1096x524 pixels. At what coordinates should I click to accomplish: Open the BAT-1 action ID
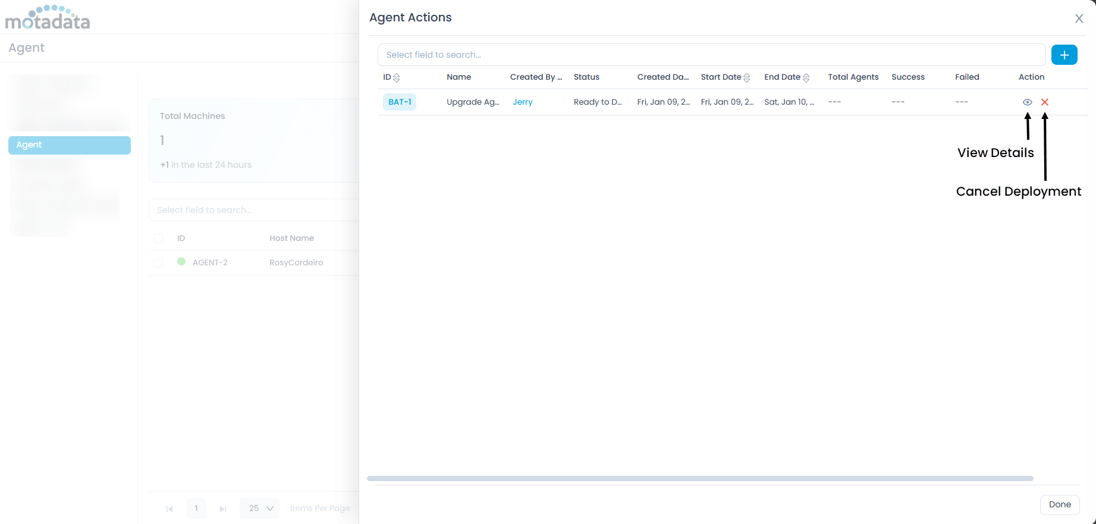point(400,102)
